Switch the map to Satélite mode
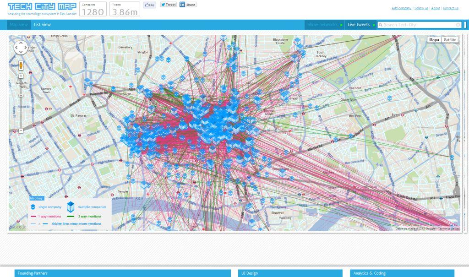 tap(451, 40)
